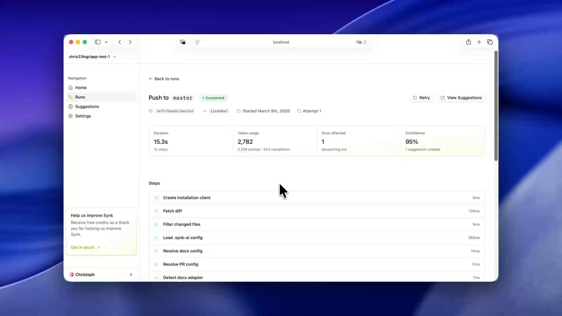This screenshot has height=316, width=562.
Task: Click the picture-in-picture icon left of address bar
Action: (183, 42)
